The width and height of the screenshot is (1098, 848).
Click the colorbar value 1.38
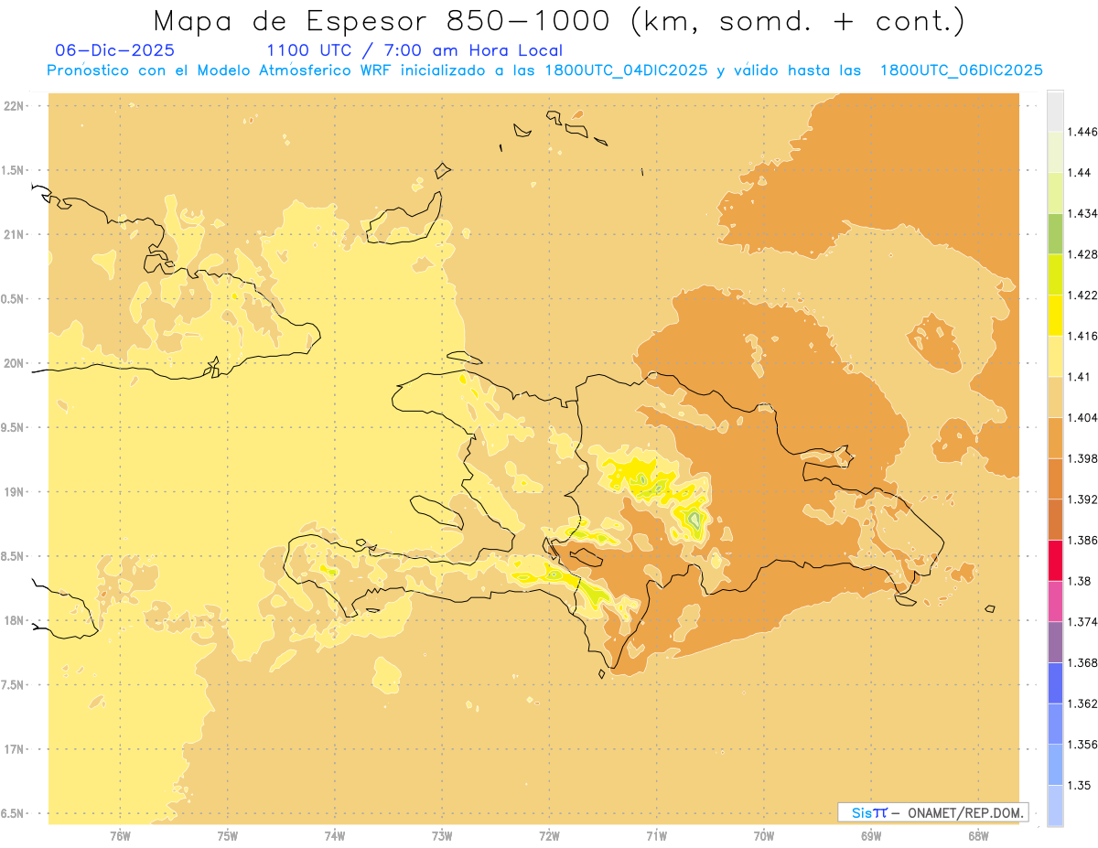(1080, 581)
